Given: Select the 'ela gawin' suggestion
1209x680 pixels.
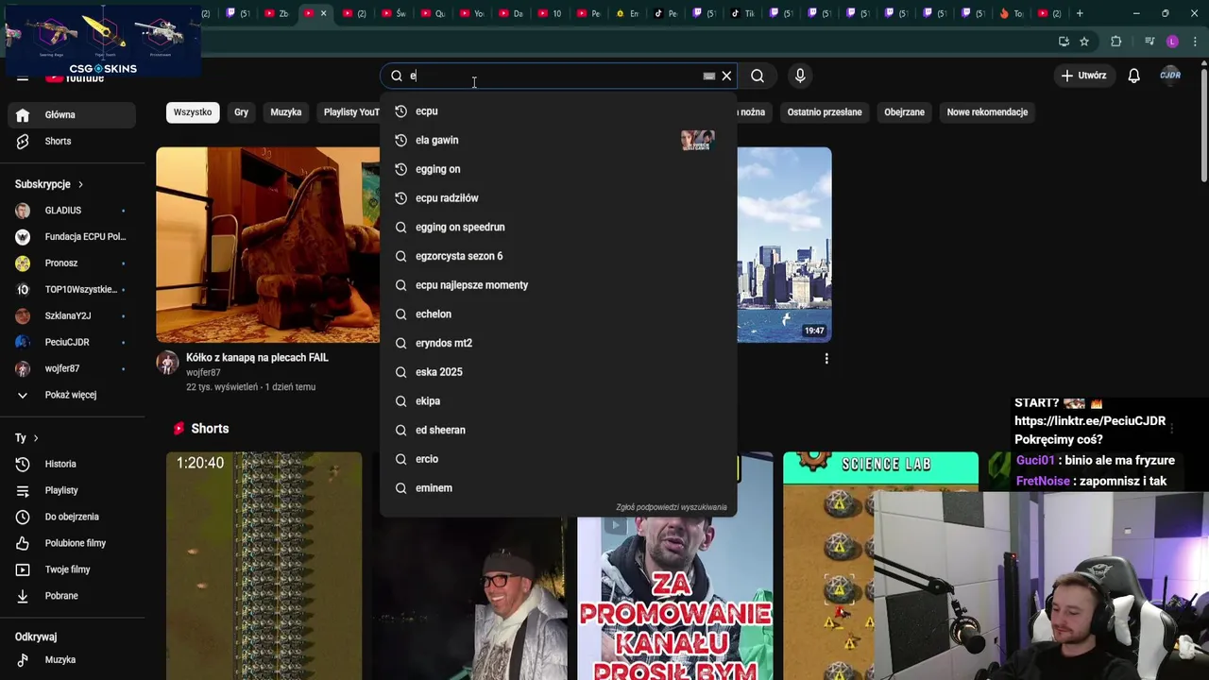Looking at the screenshot, I should click(557, 140).
